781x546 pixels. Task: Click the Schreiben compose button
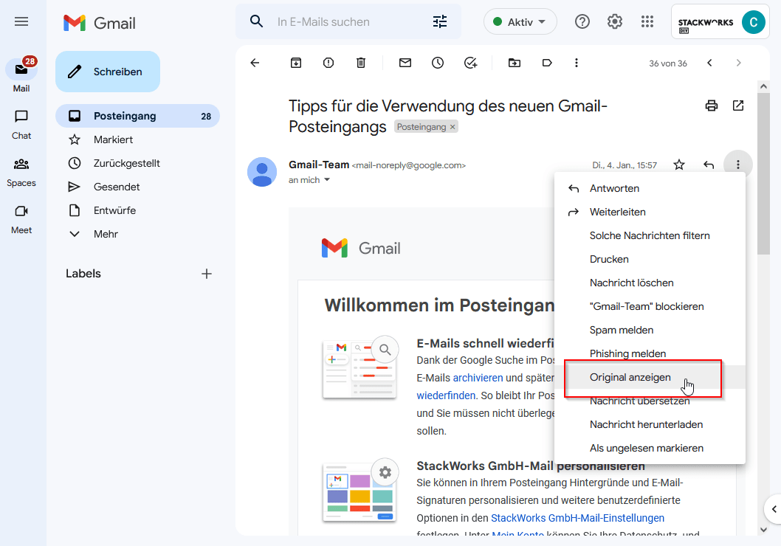tap(108, 72)
